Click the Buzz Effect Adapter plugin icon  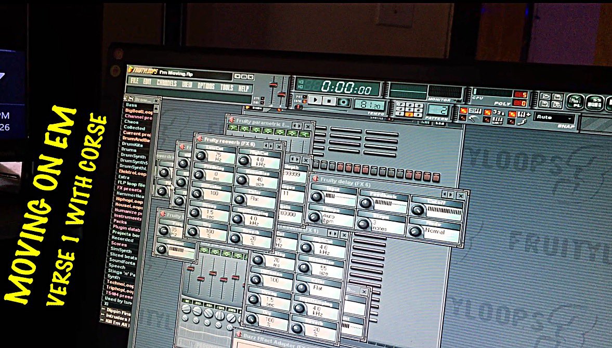(239, 334)
